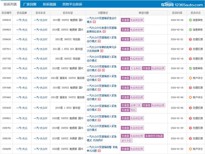
Task: Open the 投诉视频 tab
Action: click(x=50, y=4)
